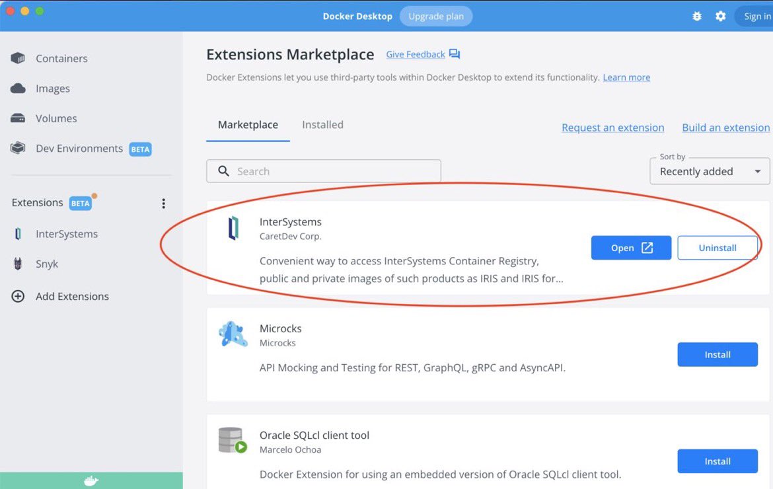Open Dev Environments section
Viewport: 773px width, 489px height.
tap(79, 149)
